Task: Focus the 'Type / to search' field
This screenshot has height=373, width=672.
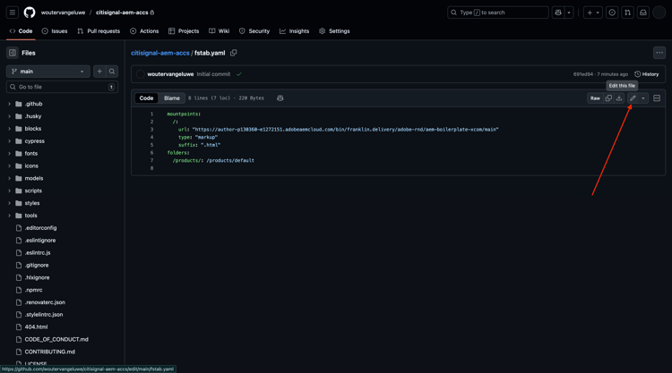Action: click(x=498, y=13)
